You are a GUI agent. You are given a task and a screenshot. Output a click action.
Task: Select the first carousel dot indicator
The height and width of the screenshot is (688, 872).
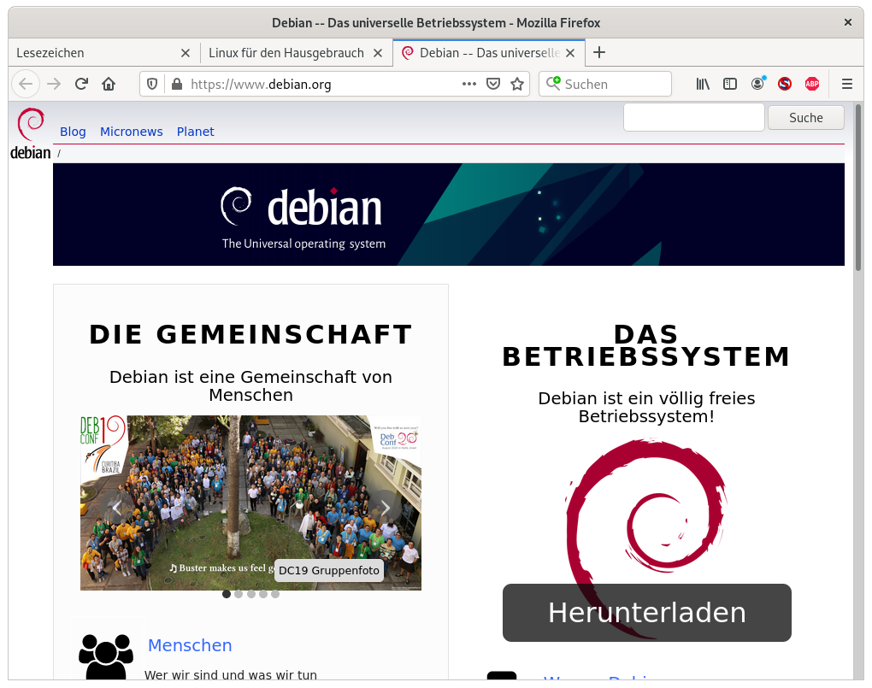tap(227, 594)
